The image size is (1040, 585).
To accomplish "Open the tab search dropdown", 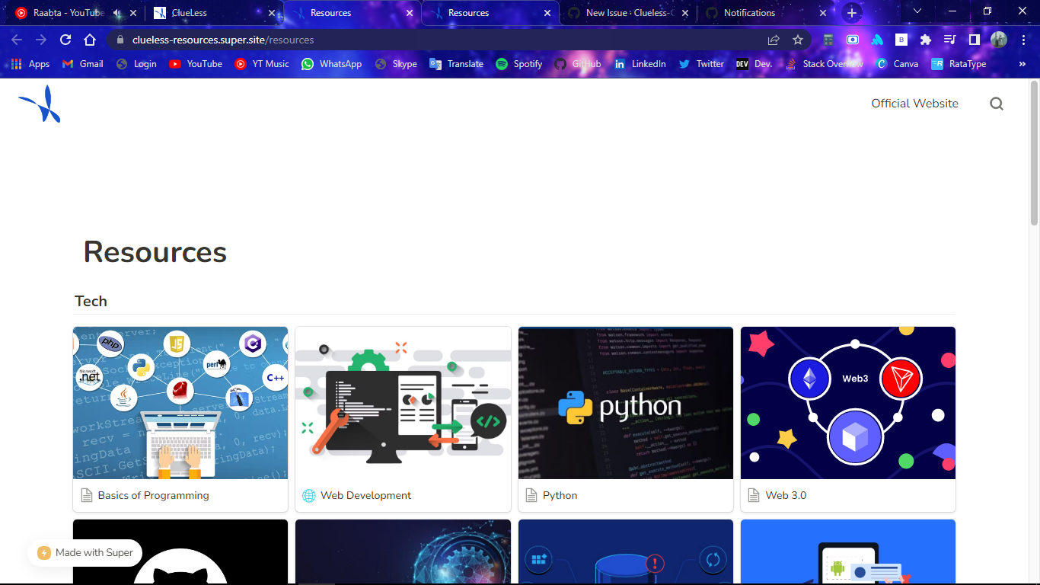I will [x=917, y=12].
